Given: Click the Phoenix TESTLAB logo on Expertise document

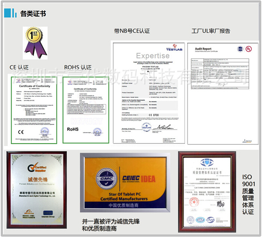Looking at the screenshot, I should click(172, 48).
